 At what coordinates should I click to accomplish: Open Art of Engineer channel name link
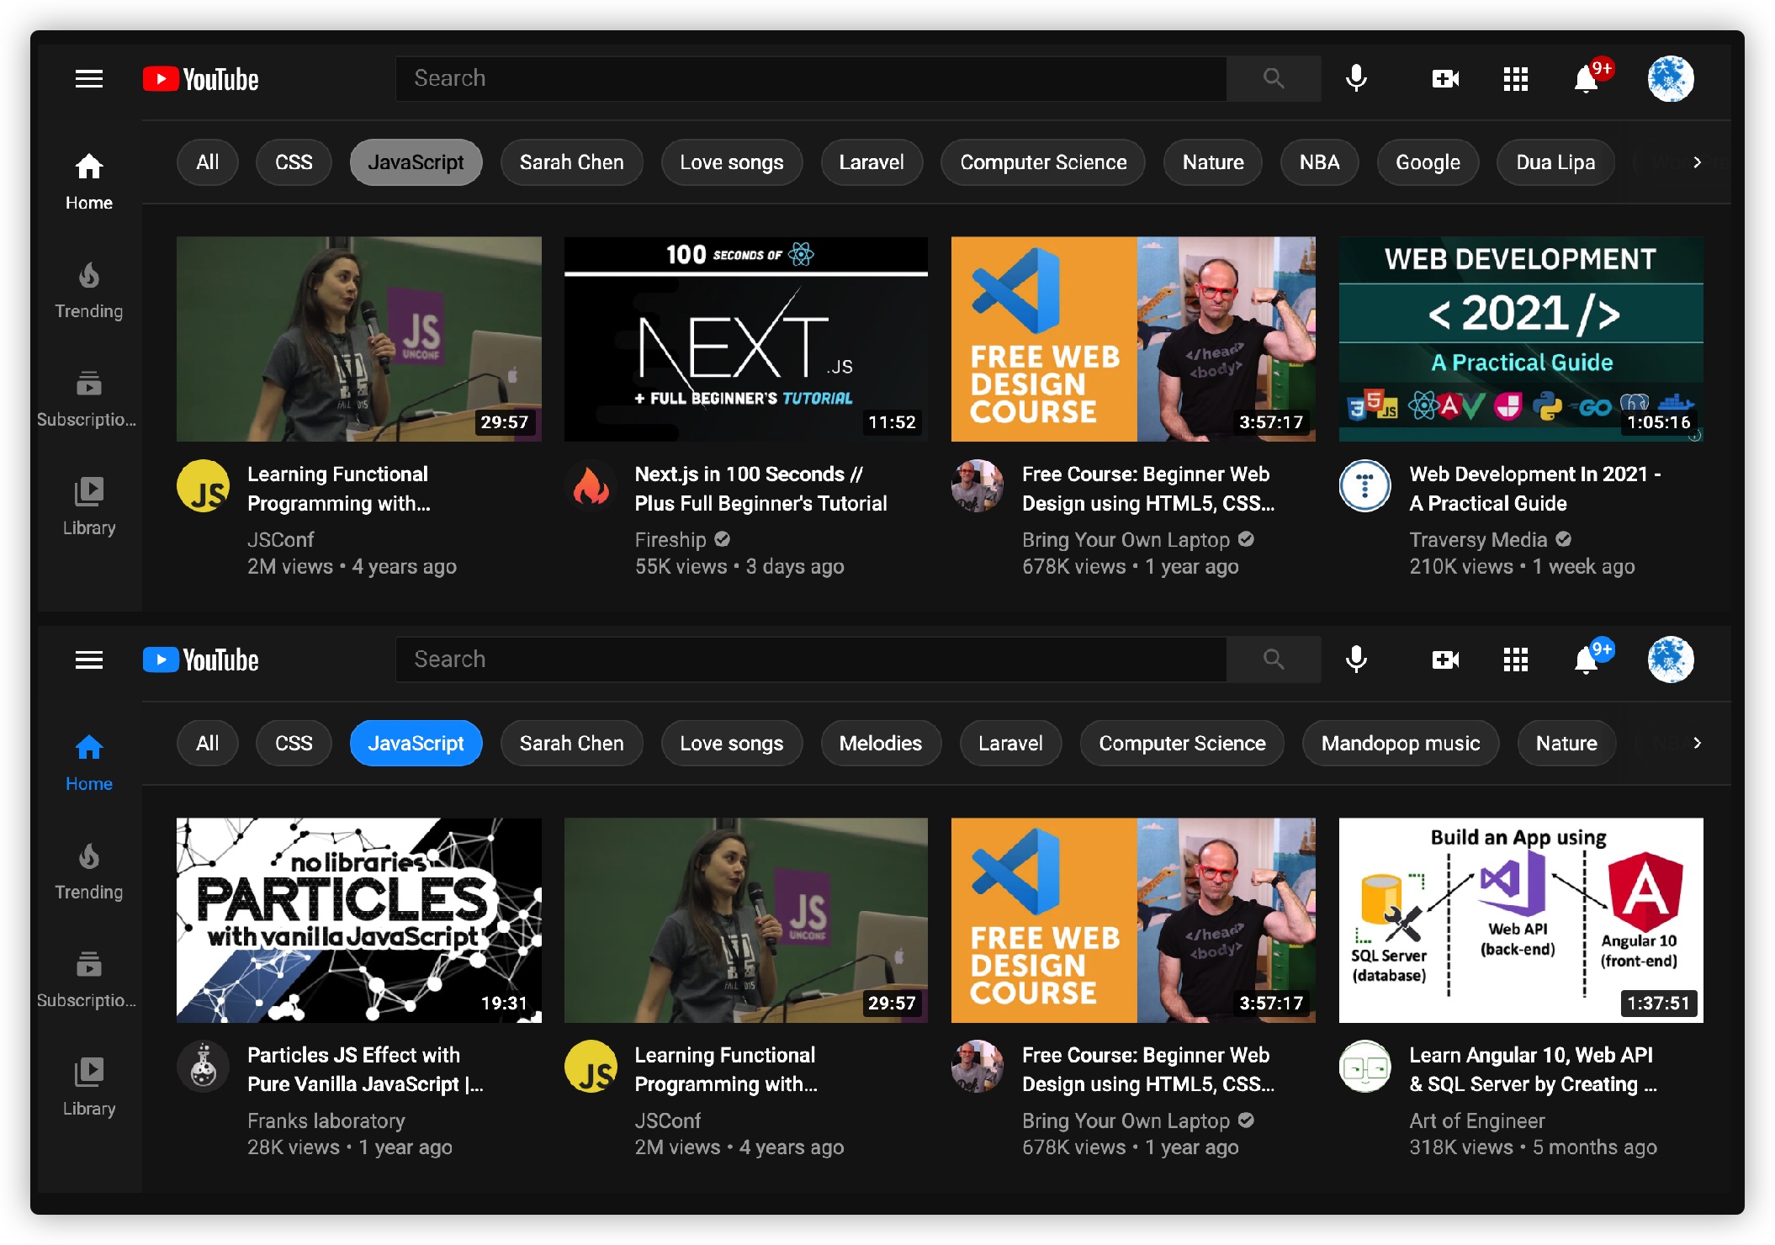click(1477, 1121)
